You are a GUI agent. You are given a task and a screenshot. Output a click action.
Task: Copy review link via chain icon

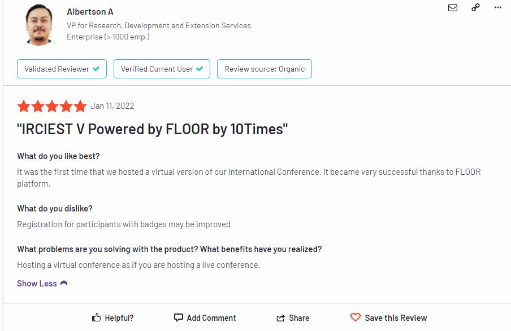click(x=475, y=8)
